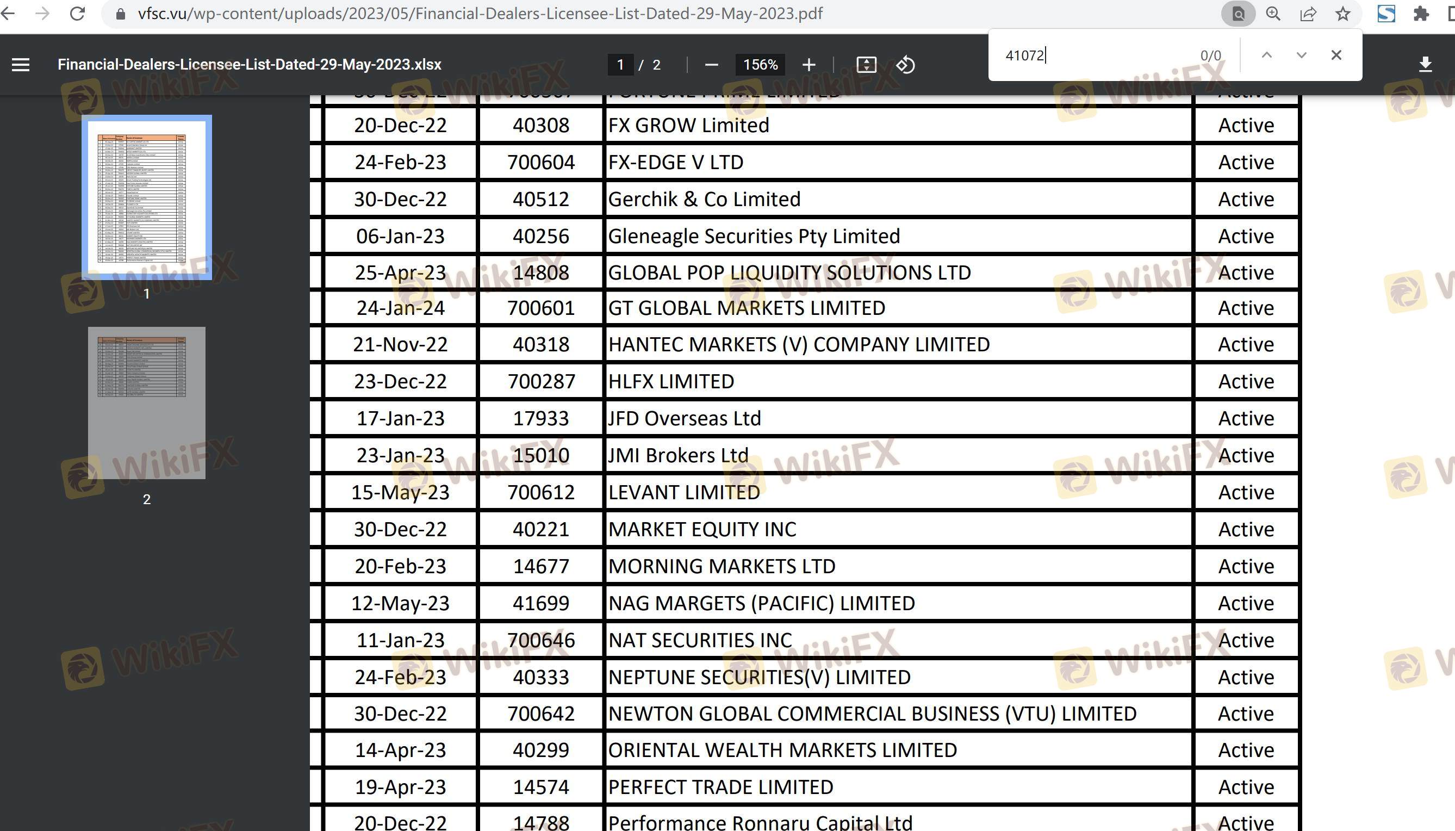Download the PDF file
Screen dimensions: 1455x831
pos(1425,65)
